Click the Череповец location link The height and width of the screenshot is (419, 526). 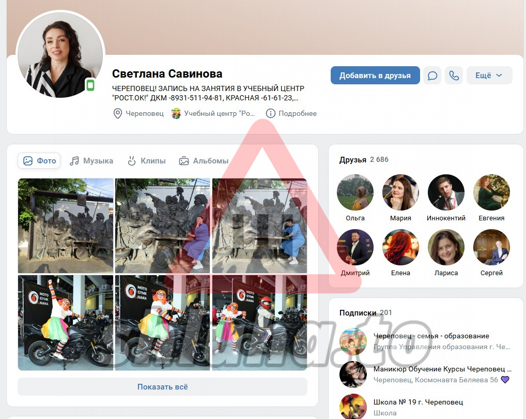138,113
